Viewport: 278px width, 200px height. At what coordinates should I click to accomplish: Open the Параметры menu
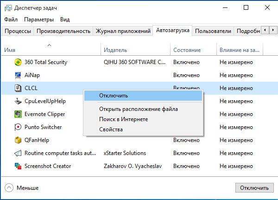point(39,19)
